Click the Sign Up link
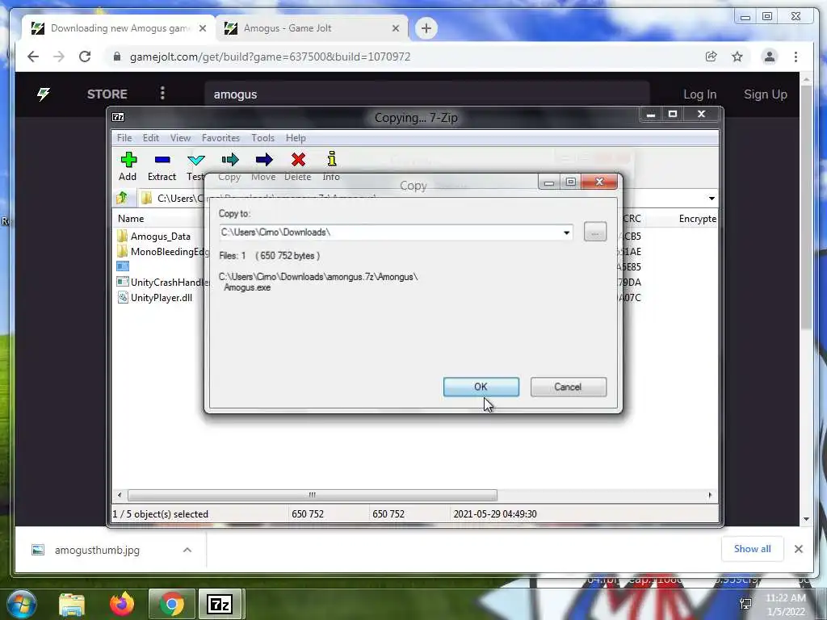Screen dimensions: 827x620 tap(766, 94)
